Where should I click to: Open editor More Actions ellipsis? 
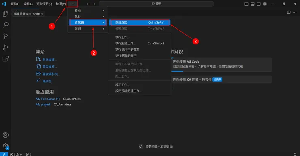[x=295, y=12]
